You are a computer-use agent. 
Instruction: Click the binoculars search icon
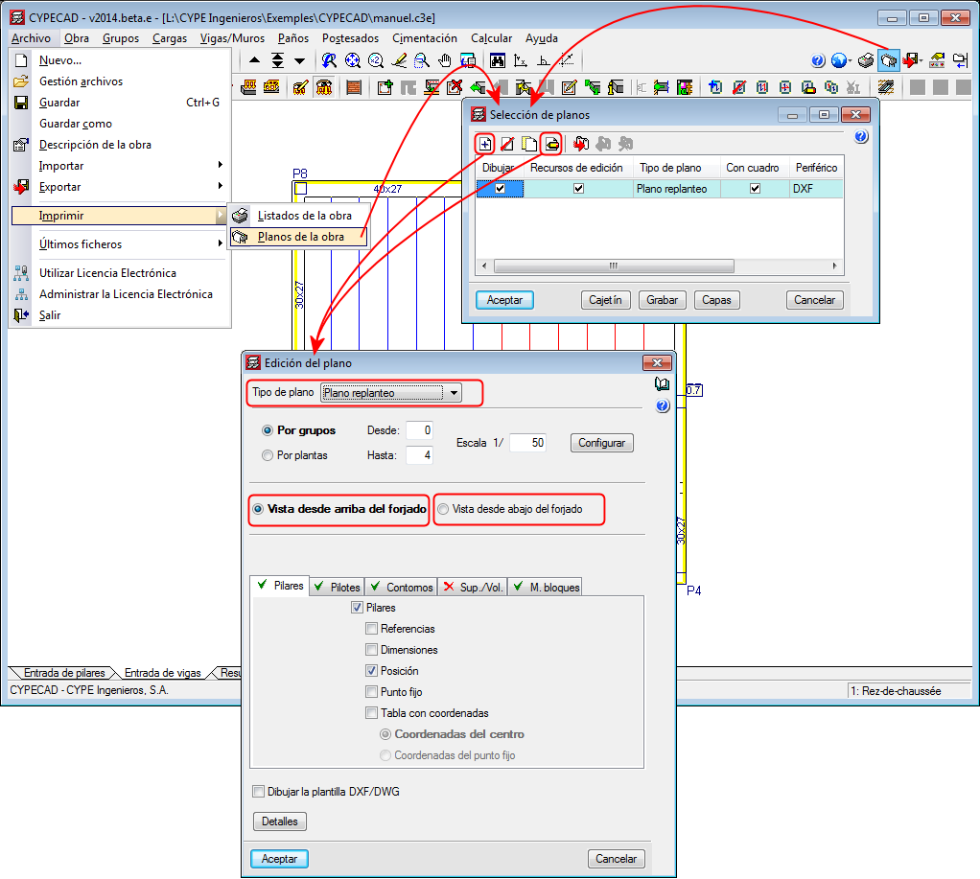[498, 60]
